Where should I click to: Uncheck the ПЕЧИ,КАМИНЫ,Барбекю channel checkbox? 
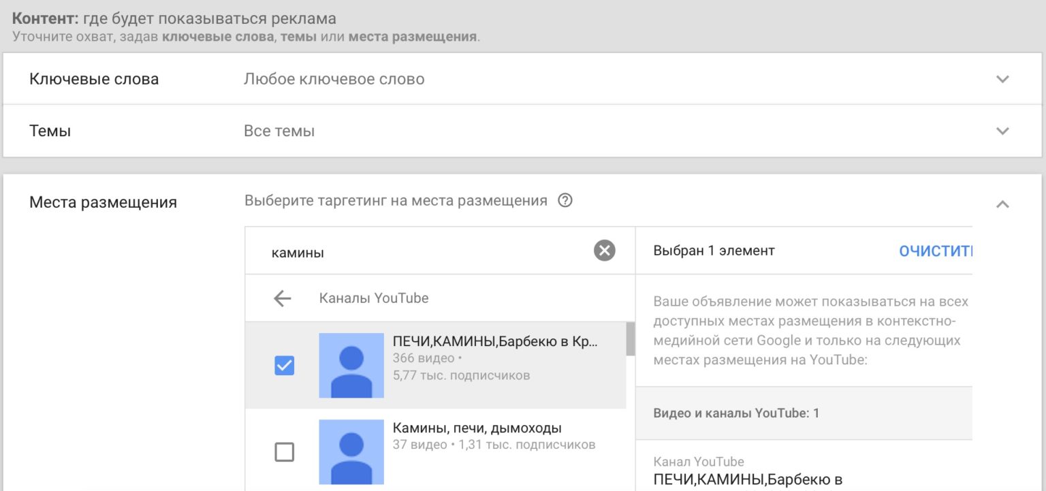[284, 366]
